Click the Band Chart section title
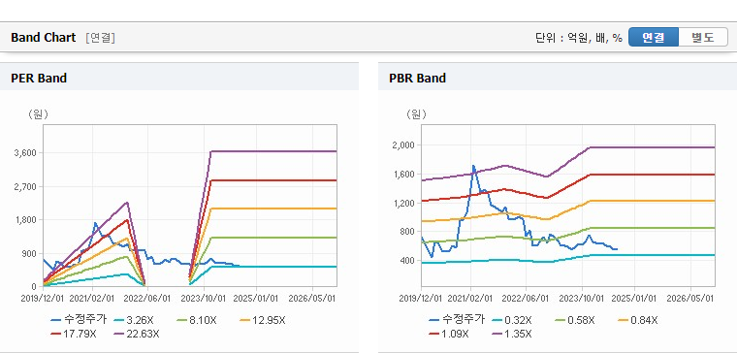This screenshot has width=737, height=353. pos(44,38)
